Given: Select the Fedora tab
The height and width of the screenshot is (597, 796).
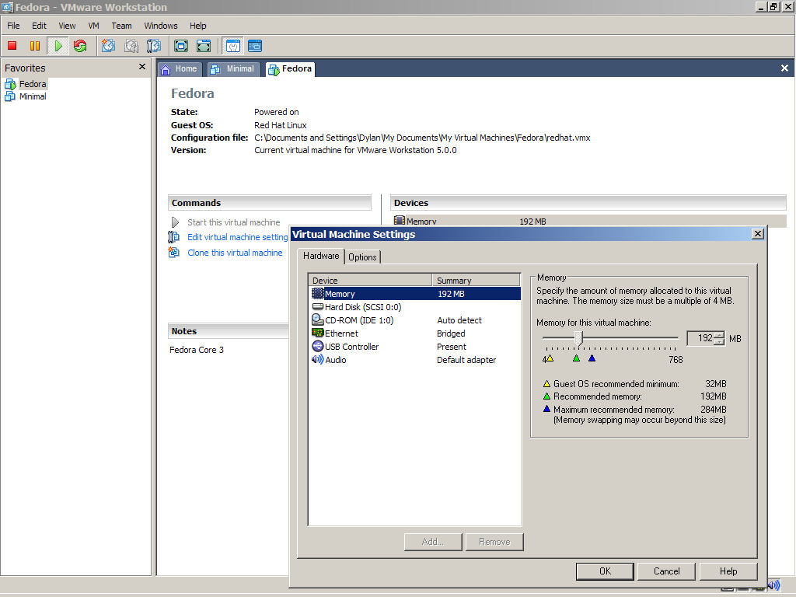Looking at the screenshot, I should coord(290,69).
